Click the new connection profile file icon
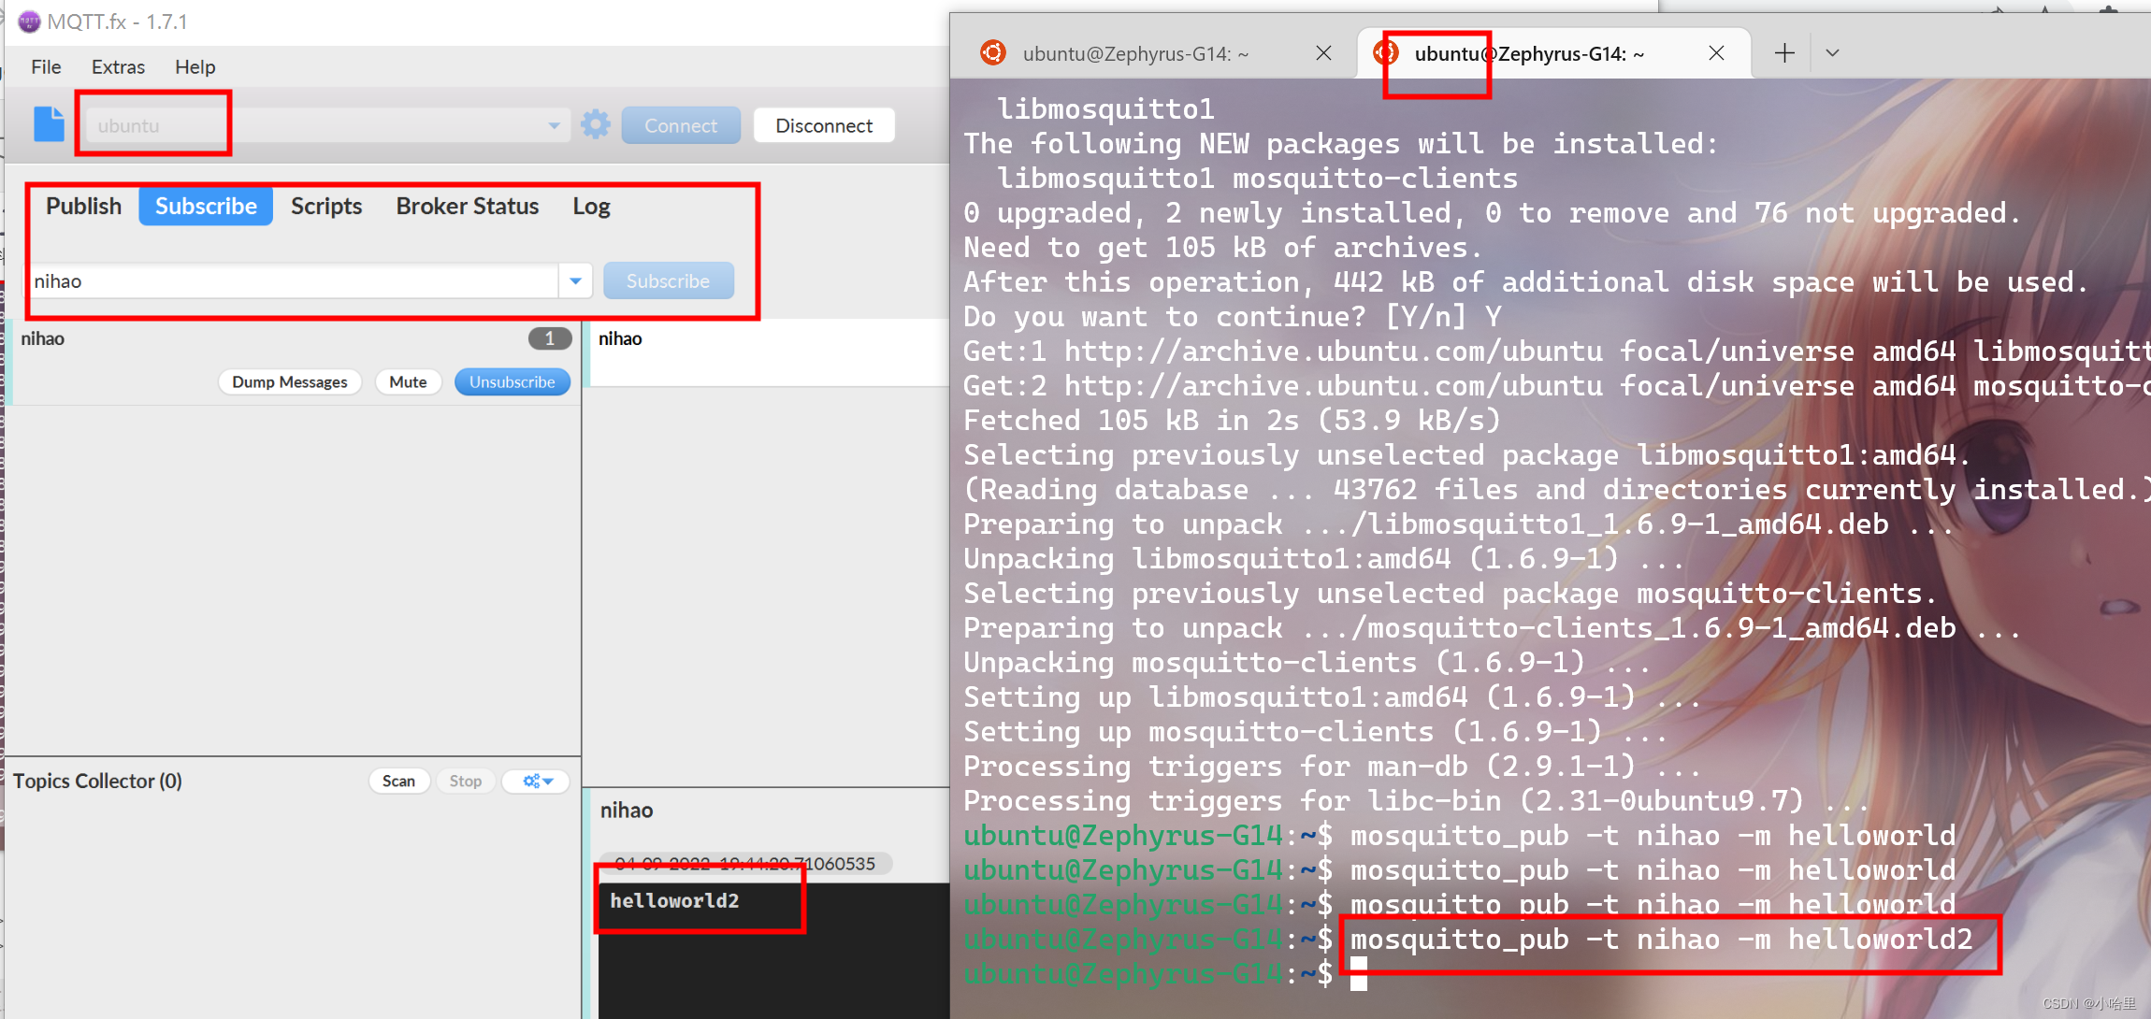The height and width of the screenshot is (1019, 2151). [x=50, y=124]
